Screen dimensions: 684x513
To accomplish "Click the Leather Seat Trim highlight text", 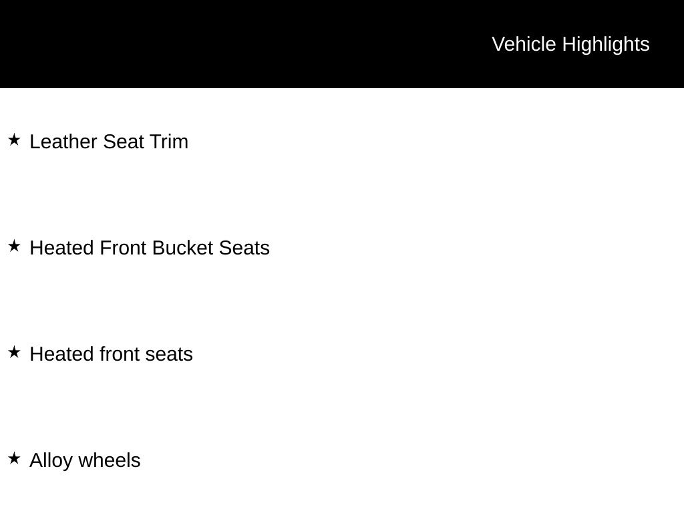I will [x=109, y=142].
